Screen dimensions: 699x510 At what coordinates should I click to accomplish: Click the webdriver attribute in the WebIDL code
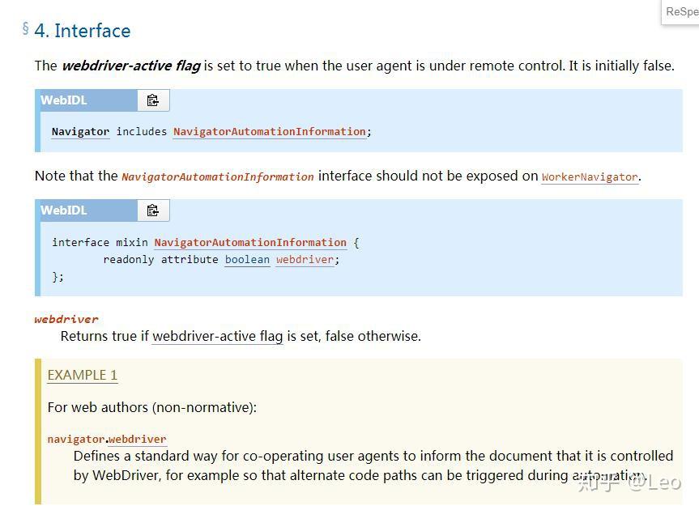[x=305, y=259]
